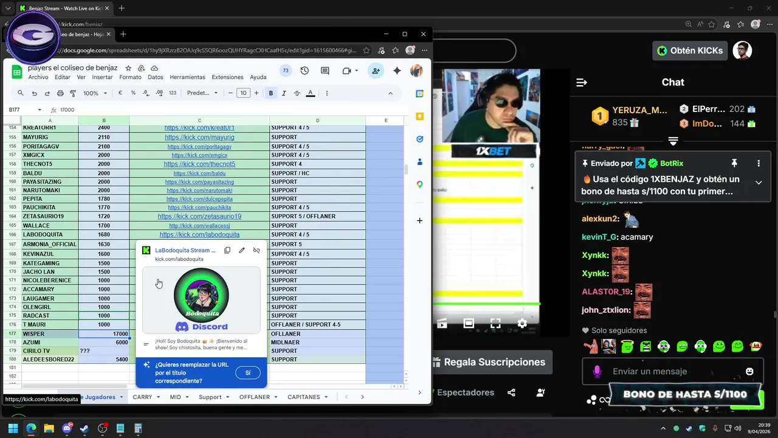Image resolution: width=778 pixels, height=438 pixels.
Task: Open the Kick player settings gear
Action: point(522,323)
